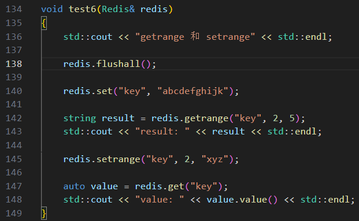The image size is (359, 221).
Task: Click the getrange method call
Action: coord(206,118)
